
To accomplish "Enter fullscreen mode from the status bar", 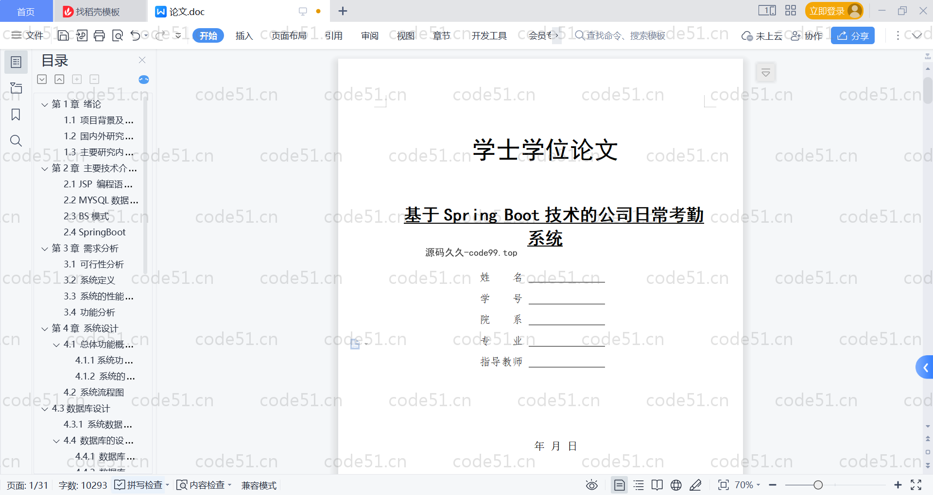I will pyautogui.click(x=916, y=485).
